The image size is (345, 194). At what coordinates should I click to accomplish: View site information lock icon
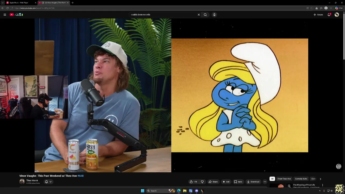click(12, 8)
